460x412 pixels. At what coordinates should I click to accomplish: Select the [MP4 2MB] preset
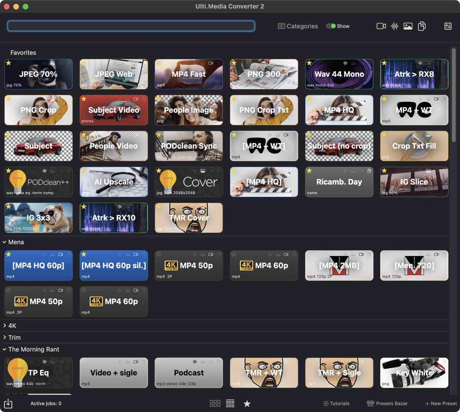pos(339,265)
